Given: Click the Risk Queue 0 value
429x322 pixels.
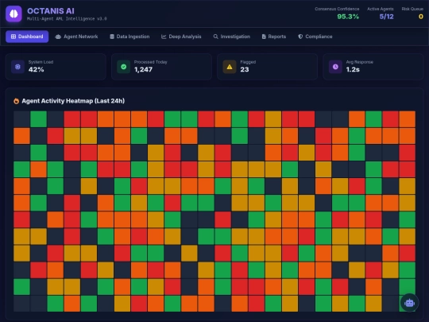Looking at the screenshot, I should click(421, 17).
